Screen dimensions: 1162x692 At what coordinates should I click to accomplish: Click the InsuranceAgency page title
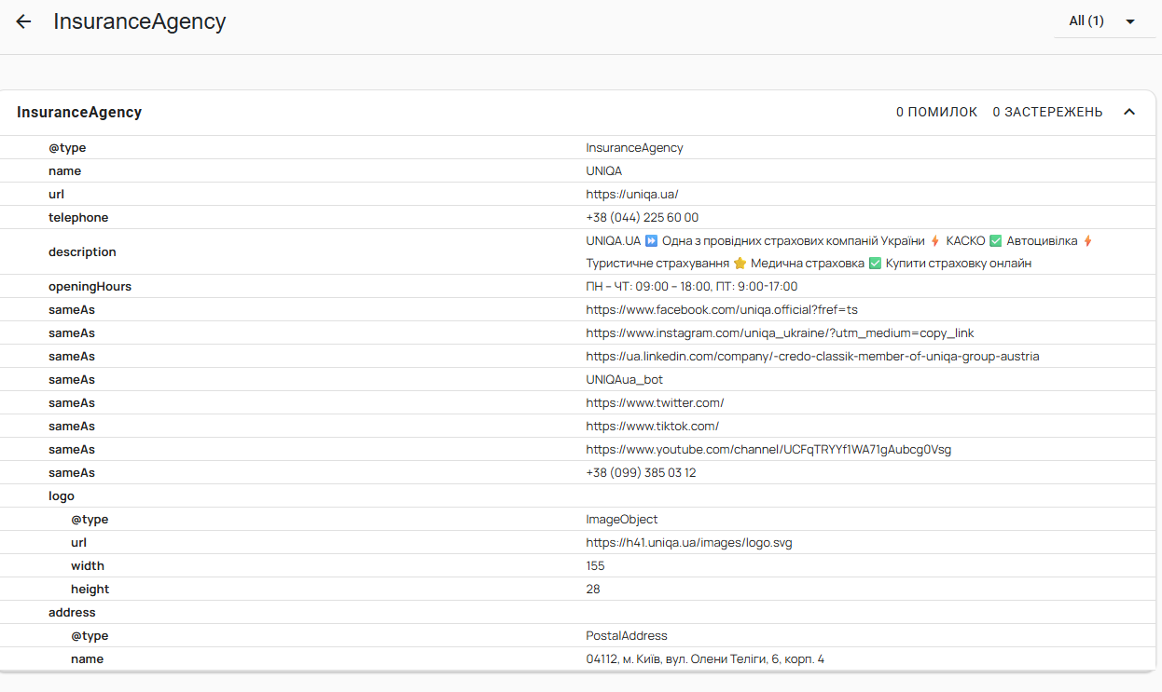(140, 21)
